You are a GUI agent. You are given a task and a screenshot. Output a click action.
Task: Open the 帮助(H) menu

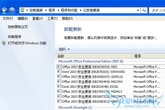tap(67, 18)
